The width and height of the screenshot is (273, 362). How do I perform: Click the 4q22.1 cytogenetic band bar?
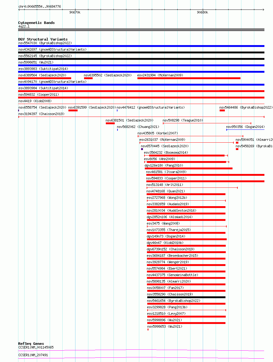[x=141, y=30]
